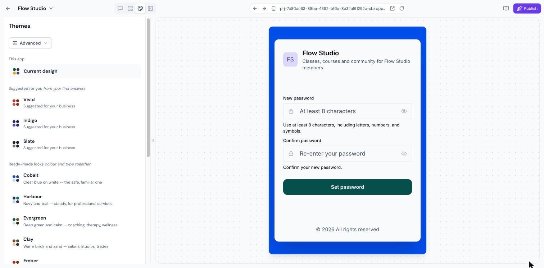
Task: Collapse the sidebar panel icon
Action: pyautogui.click(x=150, y=8)
